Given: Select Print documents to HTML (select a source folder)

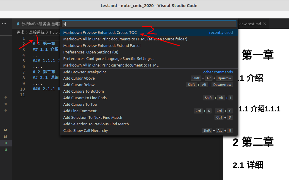Looking at the screenshot, I should pos(149,39).
